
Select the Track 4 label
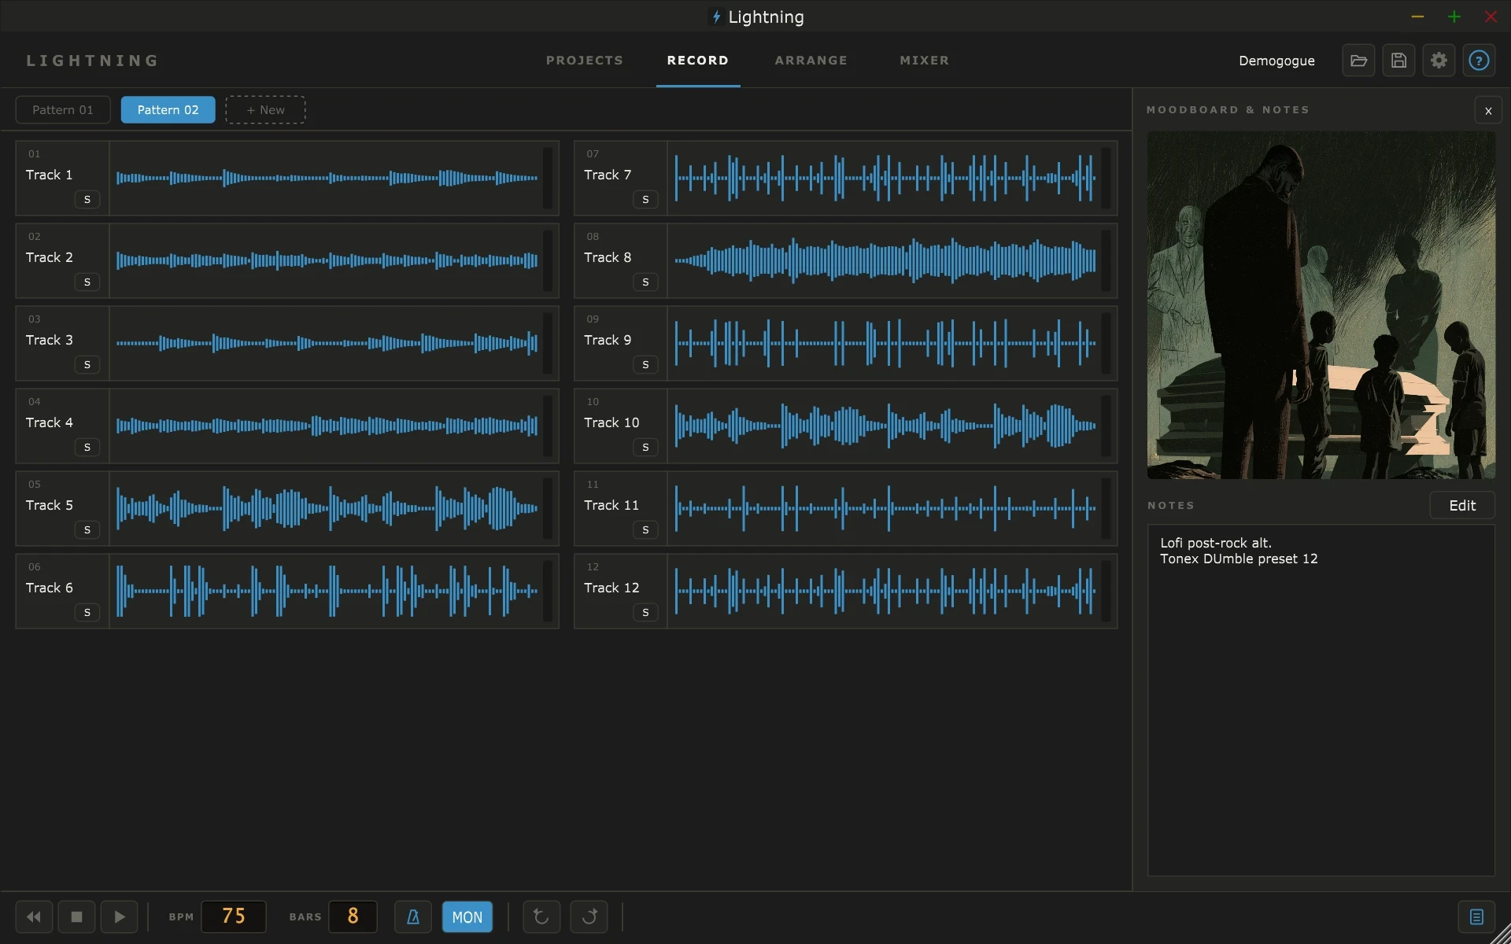(x=50, y=422)
